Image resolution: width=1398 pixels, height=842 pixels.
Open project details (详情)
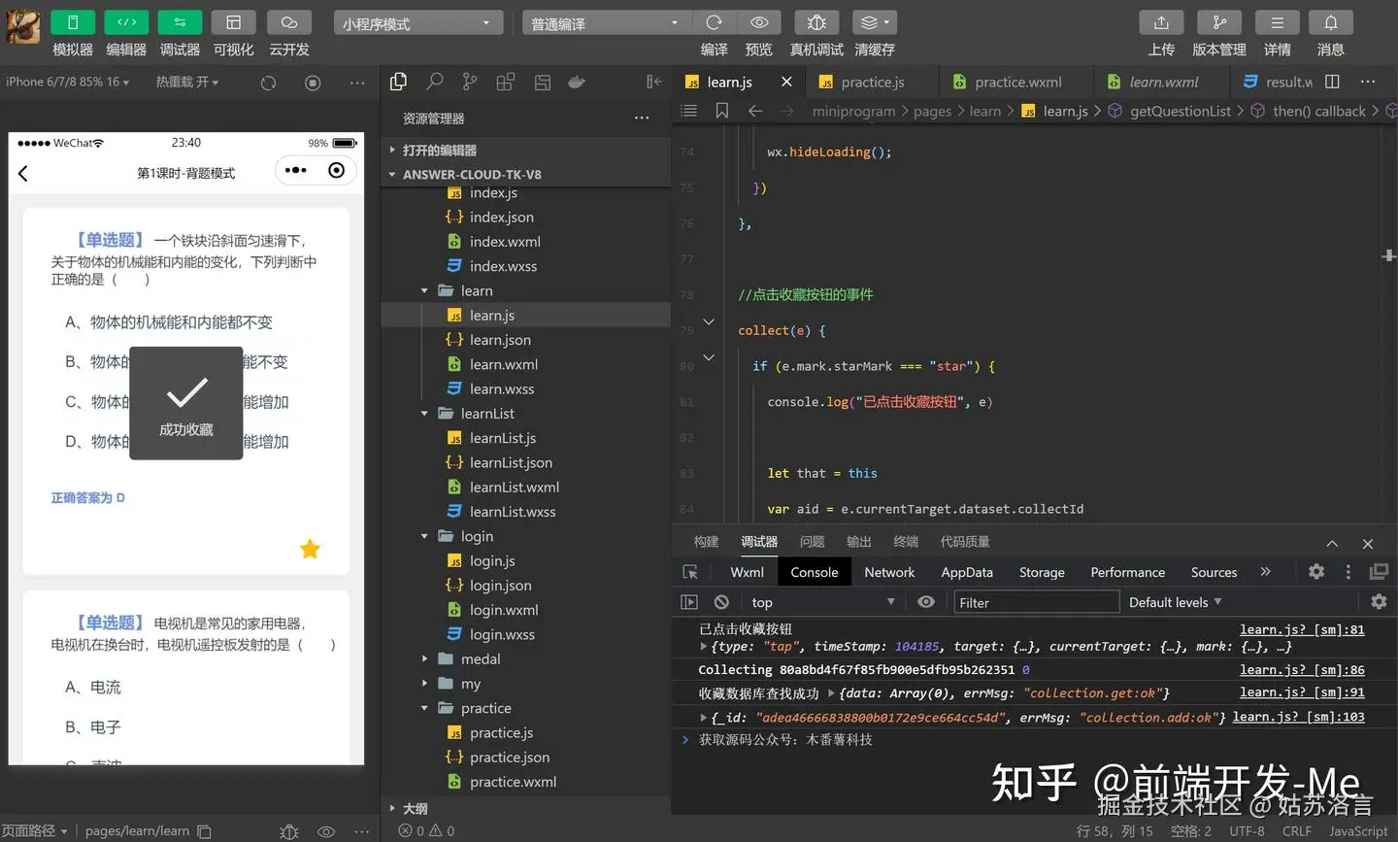(1278, 22)
